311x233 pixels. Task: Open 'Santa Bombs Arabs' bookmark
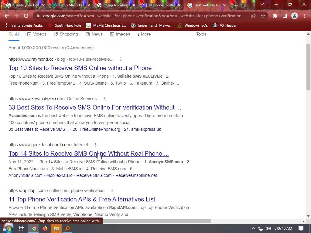coord(24,25)
